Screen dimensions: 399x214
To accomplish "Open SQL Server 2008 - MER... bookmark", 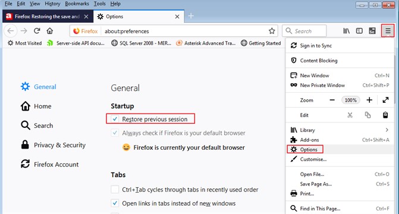I will click(x=142, y=43).
